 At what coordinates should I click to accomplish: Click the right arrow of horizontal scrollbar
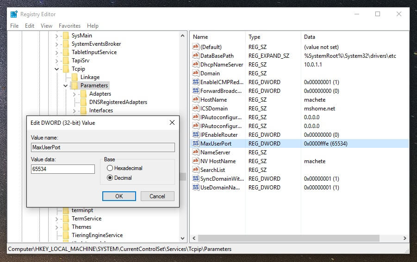click(405, 238)
